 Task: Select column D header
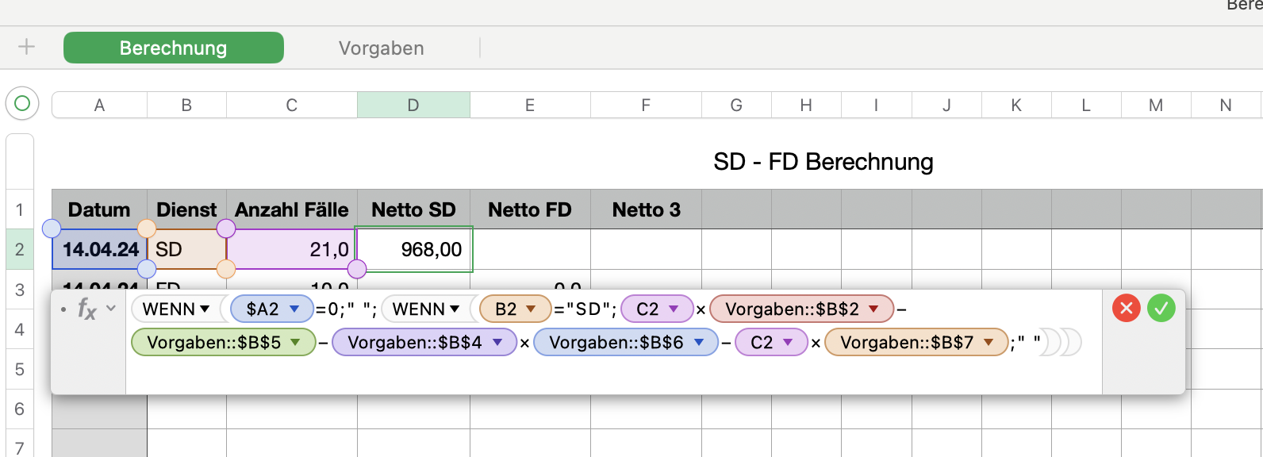coord(413,105)
